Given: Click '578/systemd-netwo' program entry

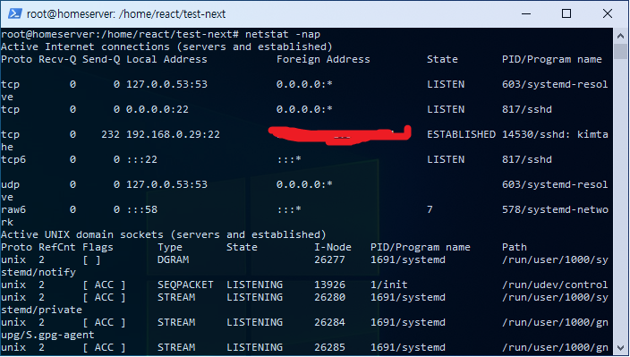Looking at the screenshot, I should pos(555,209).
